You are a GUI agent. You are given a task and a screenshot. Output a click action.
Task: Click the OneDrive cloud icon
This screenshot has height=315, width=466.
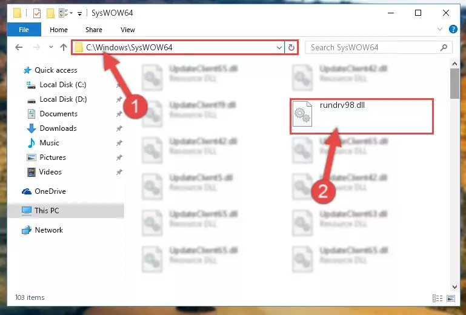pos(27,191)
